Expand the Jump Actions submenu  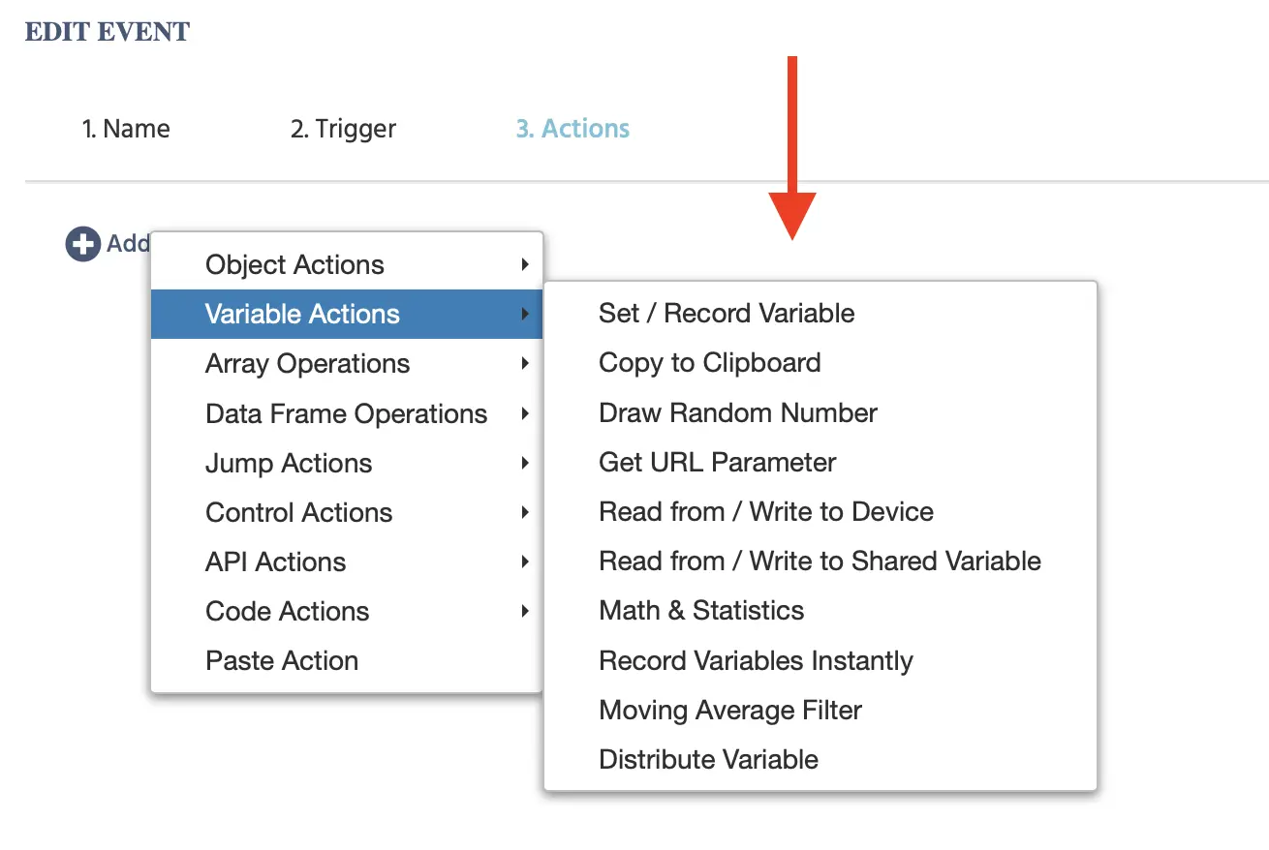289,464
